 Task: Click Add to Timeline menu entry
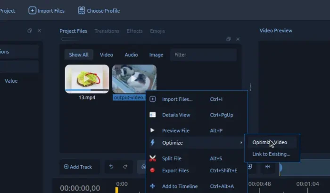180,186
